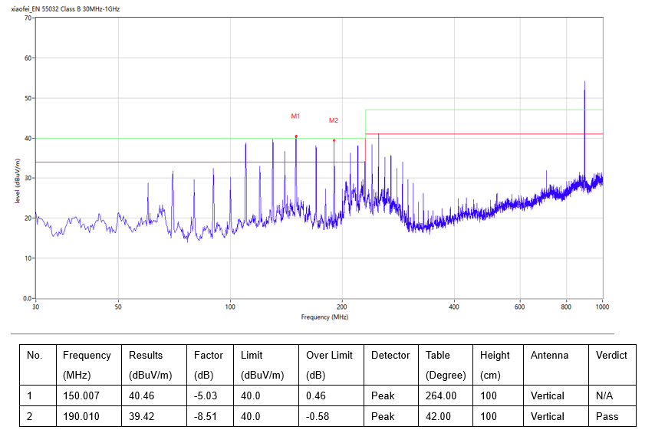Viewport: 655px width, 443px height.
Task: Click the factor value -8.51
Action: tap(206, 416)
